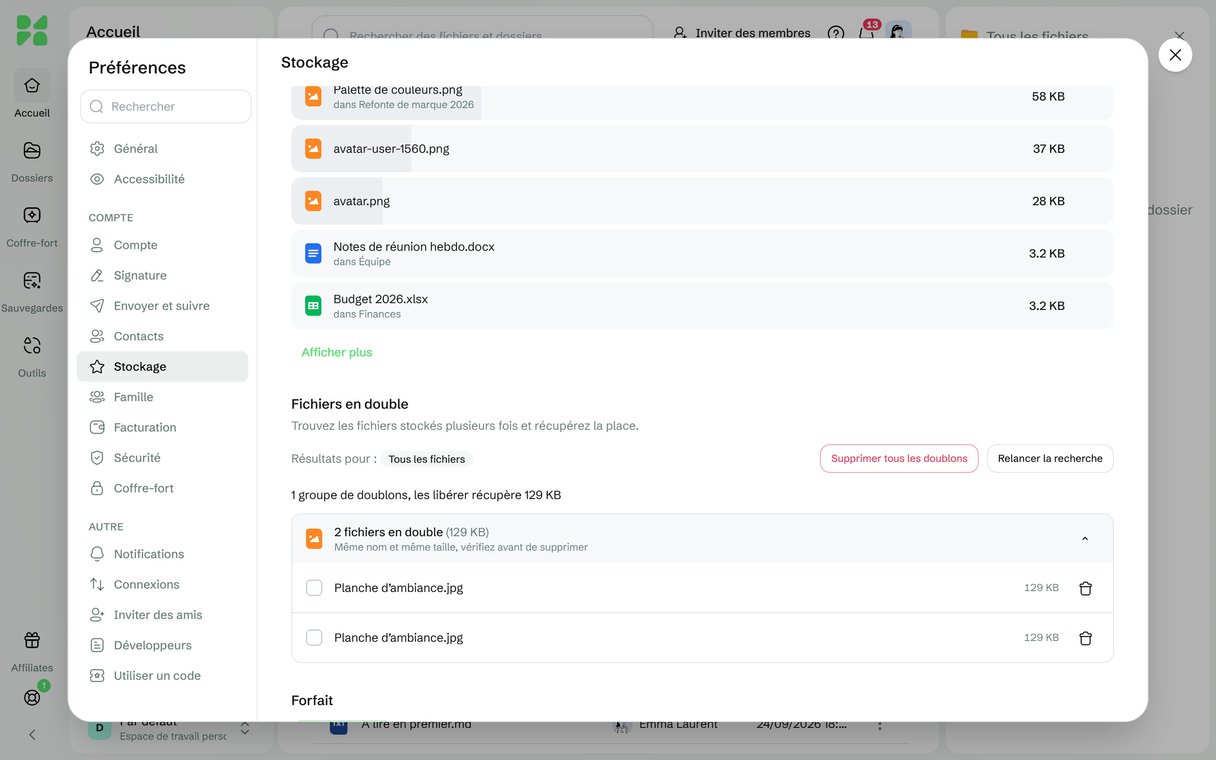
Task: Collapse the left rail with arrow icon
Action: coord(32,734)
